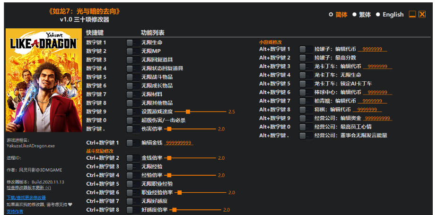Click the 编辑金钱 value field
This screenshot has width=437, height=215.
(x=179, y=143)
